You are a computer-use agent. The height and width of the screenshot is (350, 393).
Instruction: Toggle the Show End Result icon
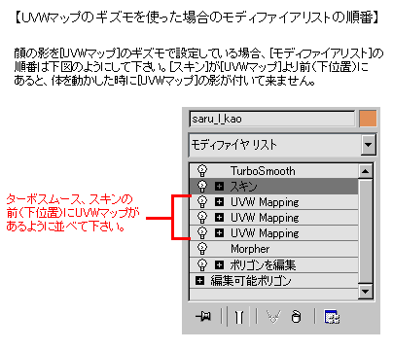point(239,317)
